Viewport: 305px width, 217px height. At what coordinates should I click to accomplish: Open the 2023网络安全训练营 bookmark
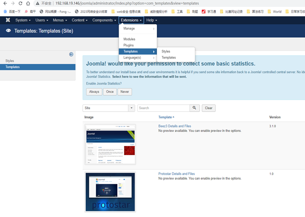pyautogui.click(x=91, y=12)
